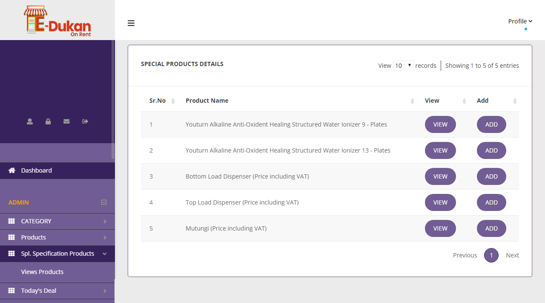The width and height of the screenshot is (545, 303).
Task: Click VIEW for Bottom Load Dispenser
Action: (x=440, y=176)
